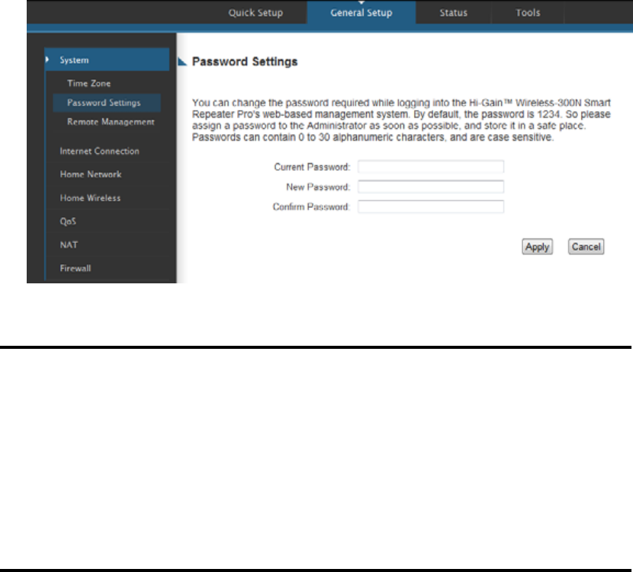Open NAT settings

coord(69,244)
